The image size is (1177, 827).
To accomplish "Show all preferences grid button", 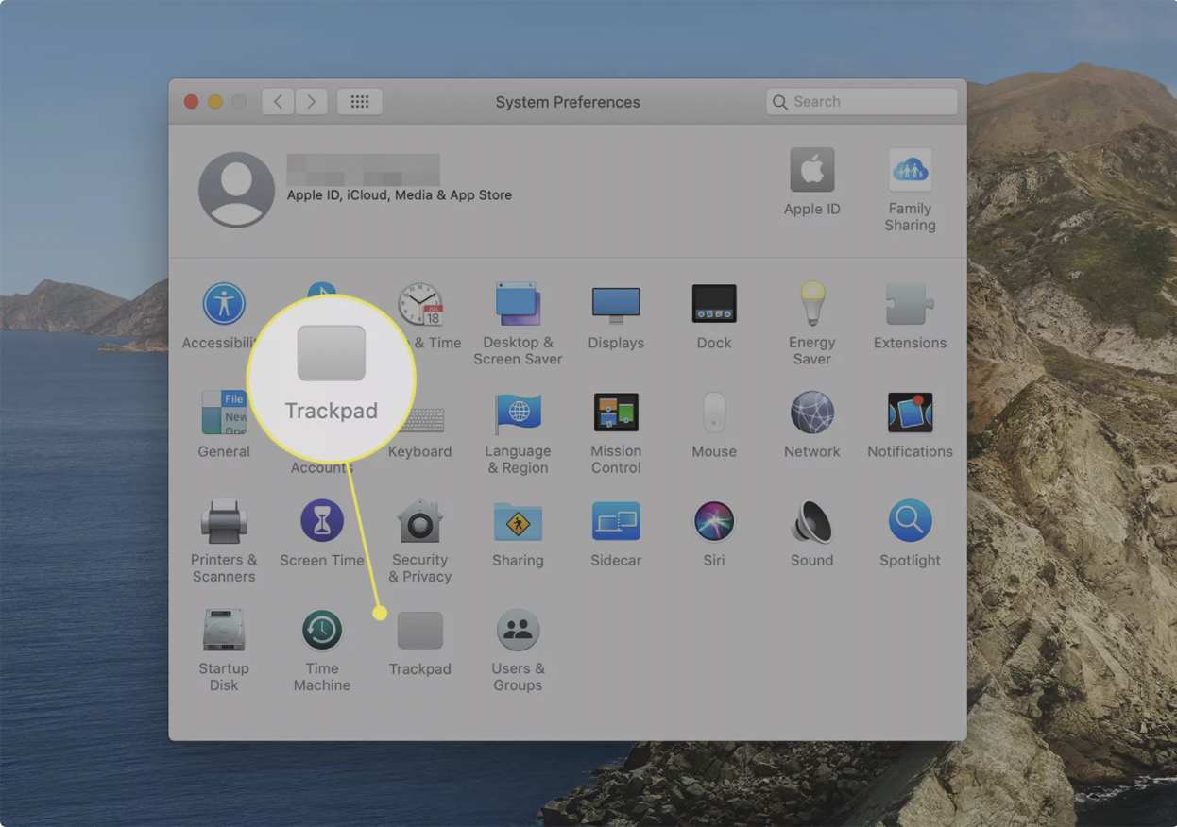I will coord(360,102).
